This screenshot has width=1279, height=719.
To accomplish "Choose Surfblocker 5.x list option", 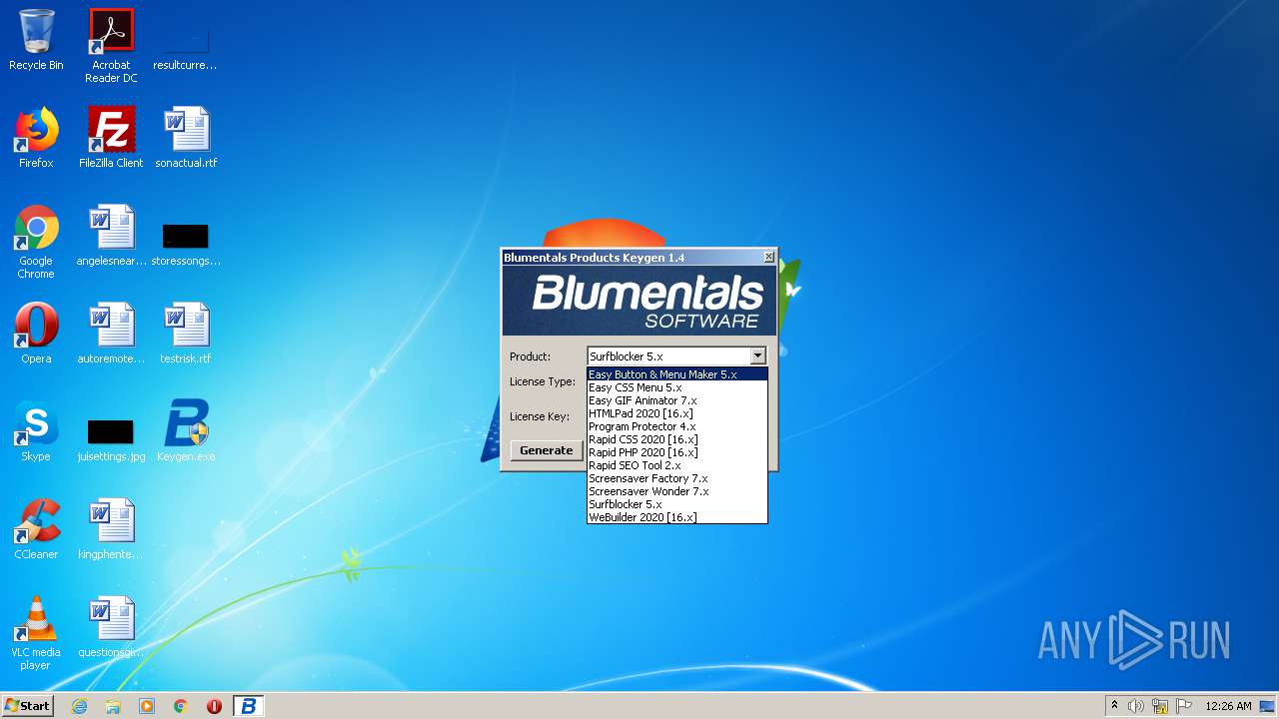I will click(677, 504).
